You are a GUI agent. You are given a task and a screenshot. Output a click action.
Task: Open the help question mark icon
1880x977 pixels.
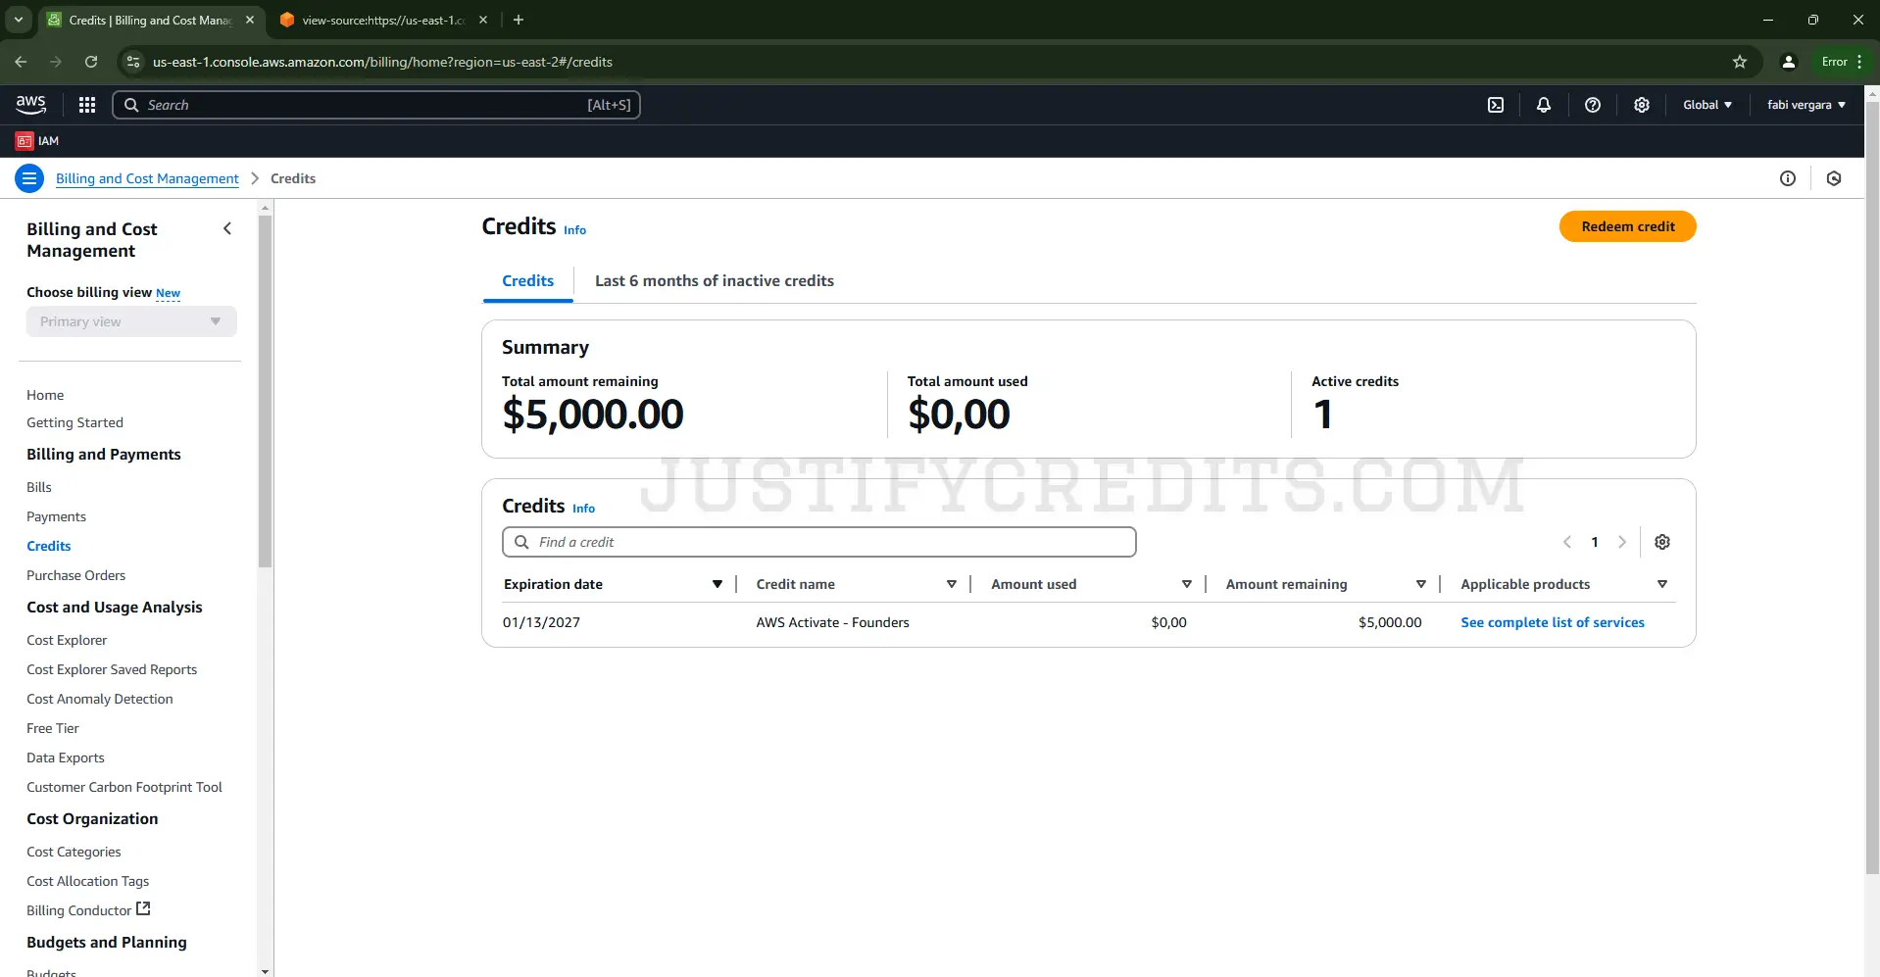[x=1593, y=105]
